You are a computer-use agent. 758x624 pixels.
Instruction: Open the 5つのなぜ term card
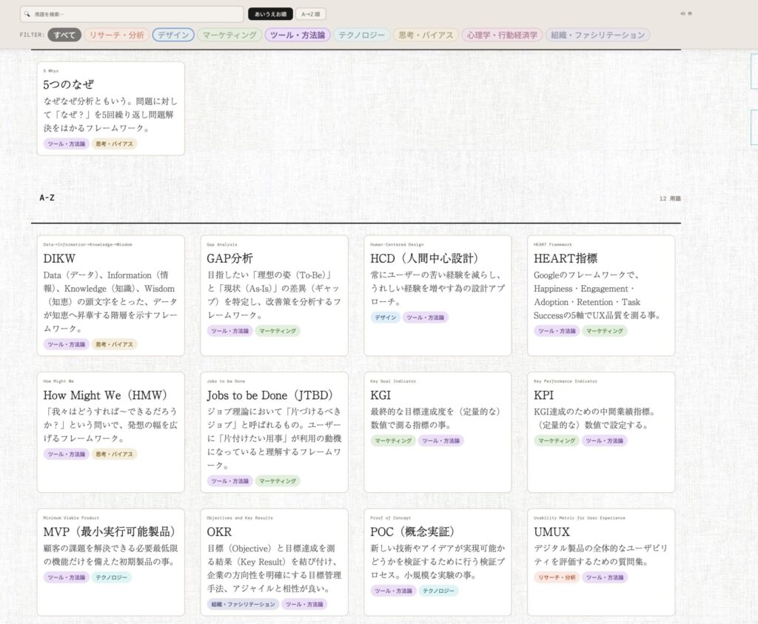click(x=69, y=84)
